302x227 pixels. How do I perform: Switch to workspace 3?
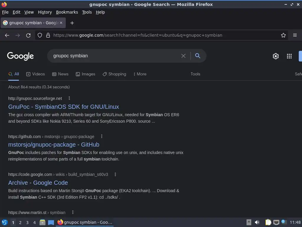pyautogui.click(x=27, y=223)
